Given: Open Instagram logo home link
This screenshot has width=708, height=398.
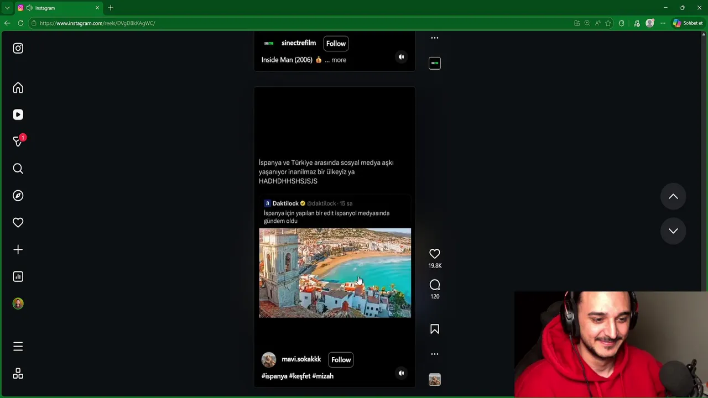Looking at the screenshot, I should coord(18,48).
